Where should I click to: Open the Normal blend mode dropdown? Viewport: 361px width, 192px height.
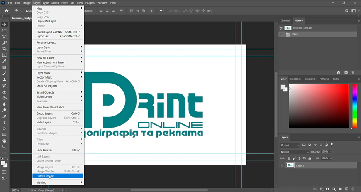coord(295,152)
